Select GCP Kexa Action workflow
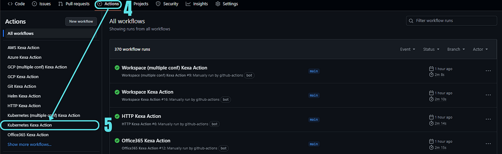 point(23,77)
